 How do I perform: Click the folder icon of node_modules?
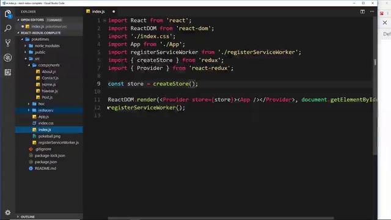tap(31, 46)
